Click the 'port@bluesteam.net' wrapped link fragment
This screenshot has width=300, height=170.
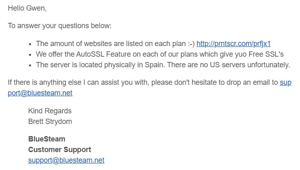[40, 93]
